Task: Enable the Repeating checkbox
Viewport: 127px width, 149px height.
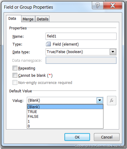Action: tap(15, 68)
